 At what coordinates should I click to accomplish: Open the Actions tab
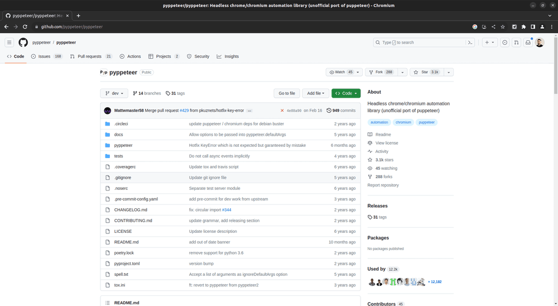[130, 56]
